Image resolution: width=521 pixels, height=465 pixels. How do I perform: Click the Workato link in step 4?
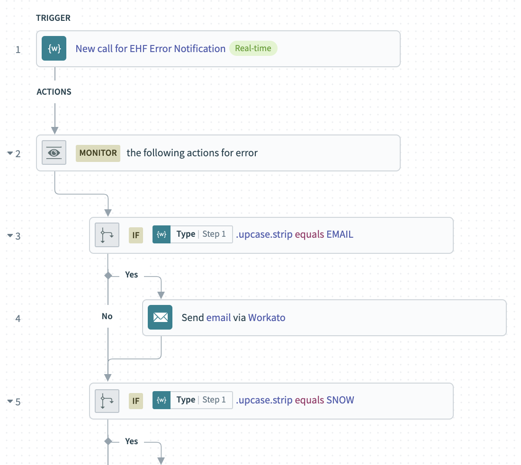coord(267,317)
